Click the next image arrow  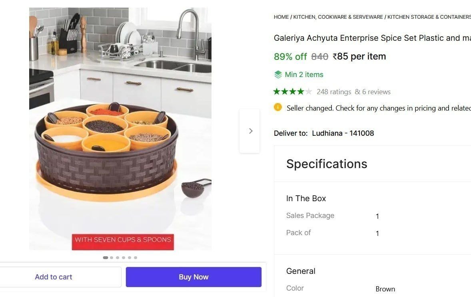pos(250,131)
